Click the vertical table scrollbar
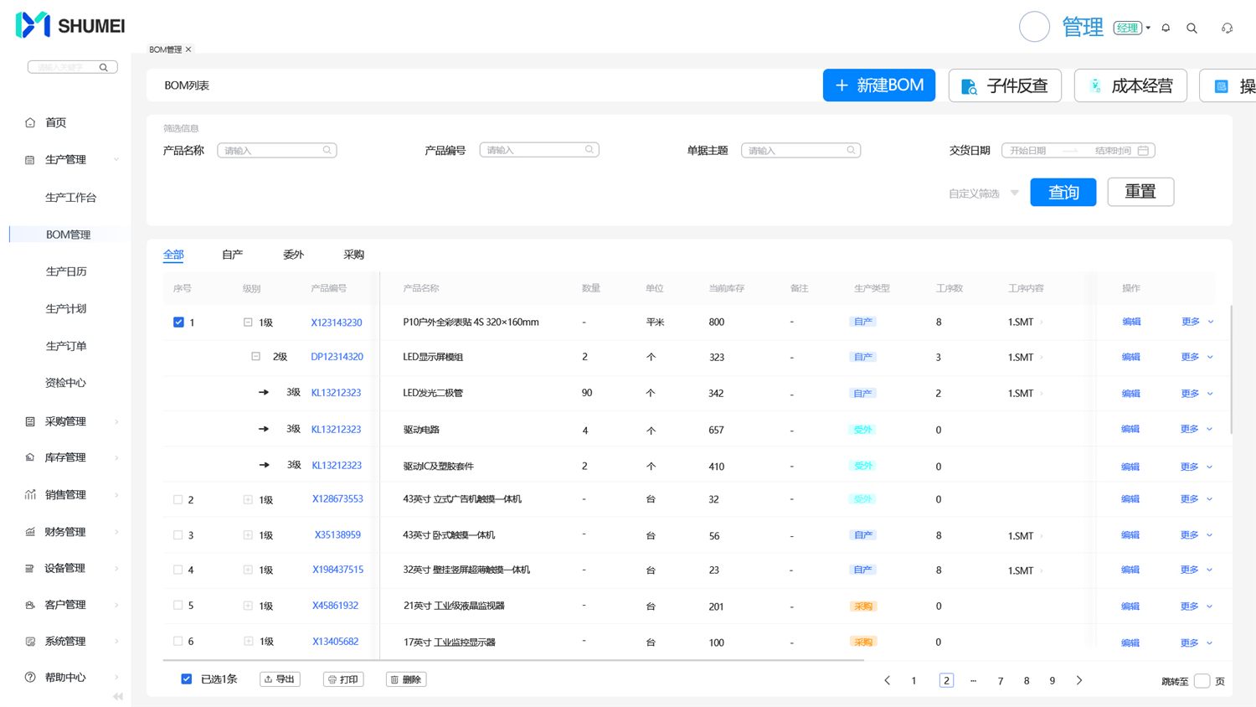This screenshot has width=1256, height=707. point(1231,369)
